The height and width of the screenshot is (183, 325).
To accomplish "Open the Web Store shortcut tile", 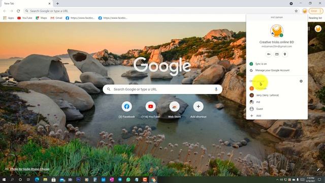I will tap(174, 110).
